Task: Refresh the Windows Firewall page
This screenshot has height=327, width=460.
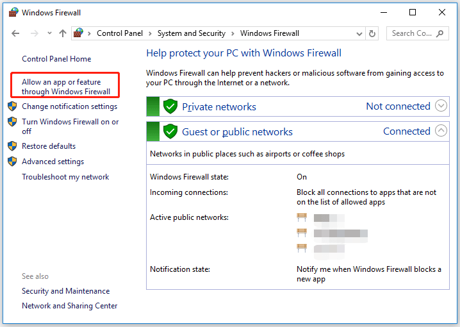Action: point(372,33)
